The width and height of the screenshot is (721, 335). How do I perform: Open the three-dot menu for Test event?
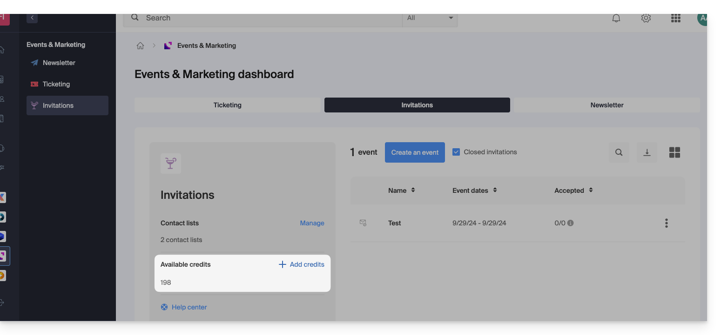[x=666, y=223]
